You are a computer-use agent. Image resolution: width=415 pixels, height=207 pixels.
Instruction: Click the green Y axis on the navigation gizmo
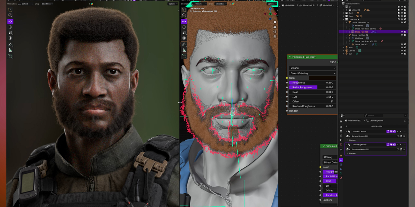coord(270,14)
